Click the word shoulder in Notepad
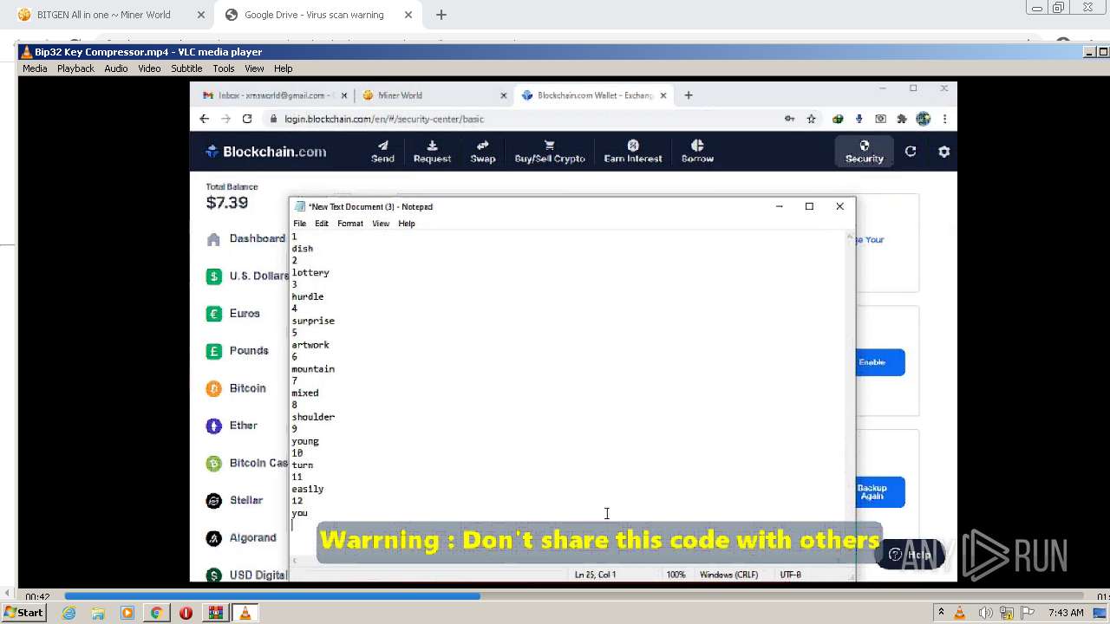 [x=313, y=417]
